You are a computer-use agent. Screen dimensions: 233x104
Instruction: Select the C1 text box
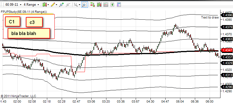(13, 22)
